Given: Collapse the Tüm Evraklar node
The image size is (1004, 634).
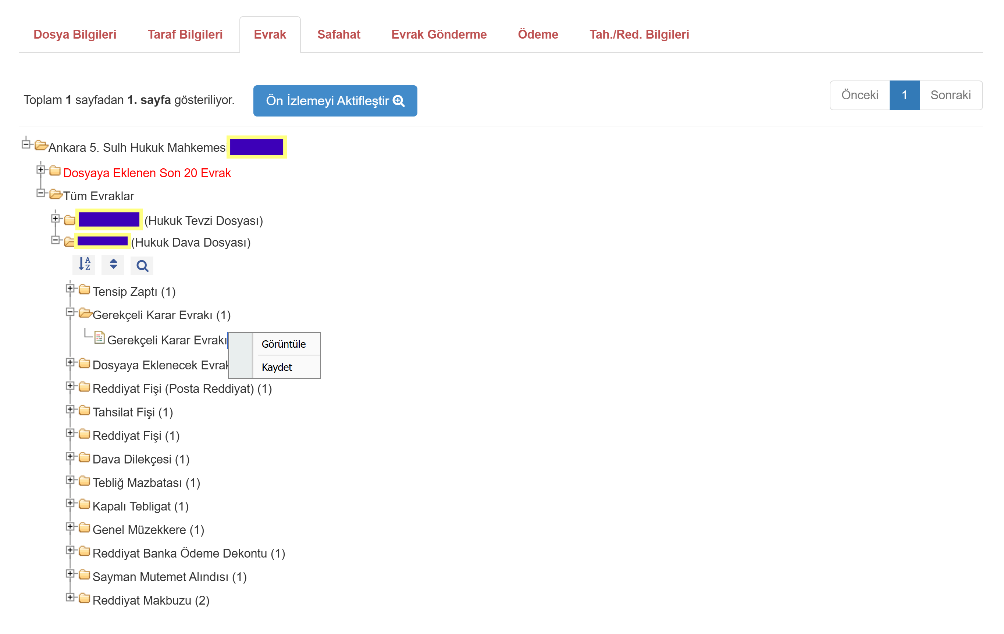Looking at the screenshot, I should 40,193.
